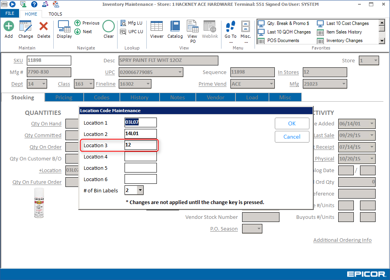Click the red Delete icon
The height and width of the screenshot is (280, 390).
44,26
